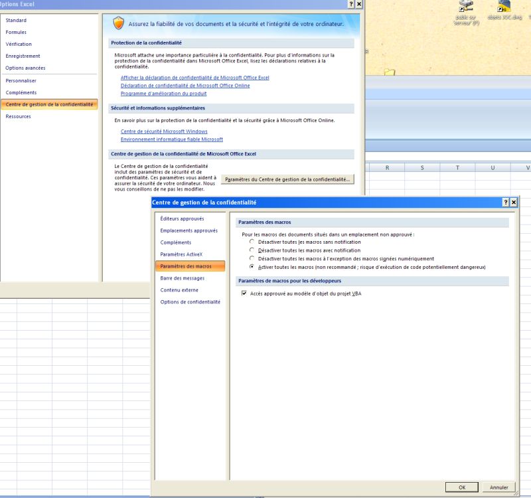Select column S header in Excel sheet
The image size is (531, 498).
click(x=422, y=168)
